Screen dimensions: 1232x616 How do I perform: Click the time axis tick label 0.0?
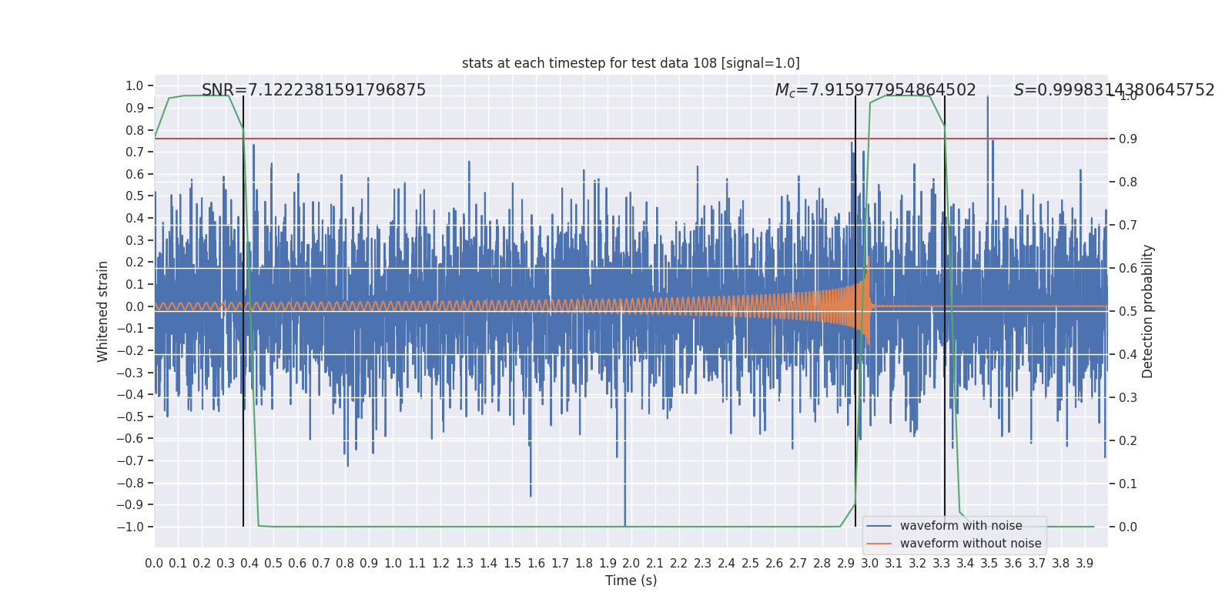(154, 564)
